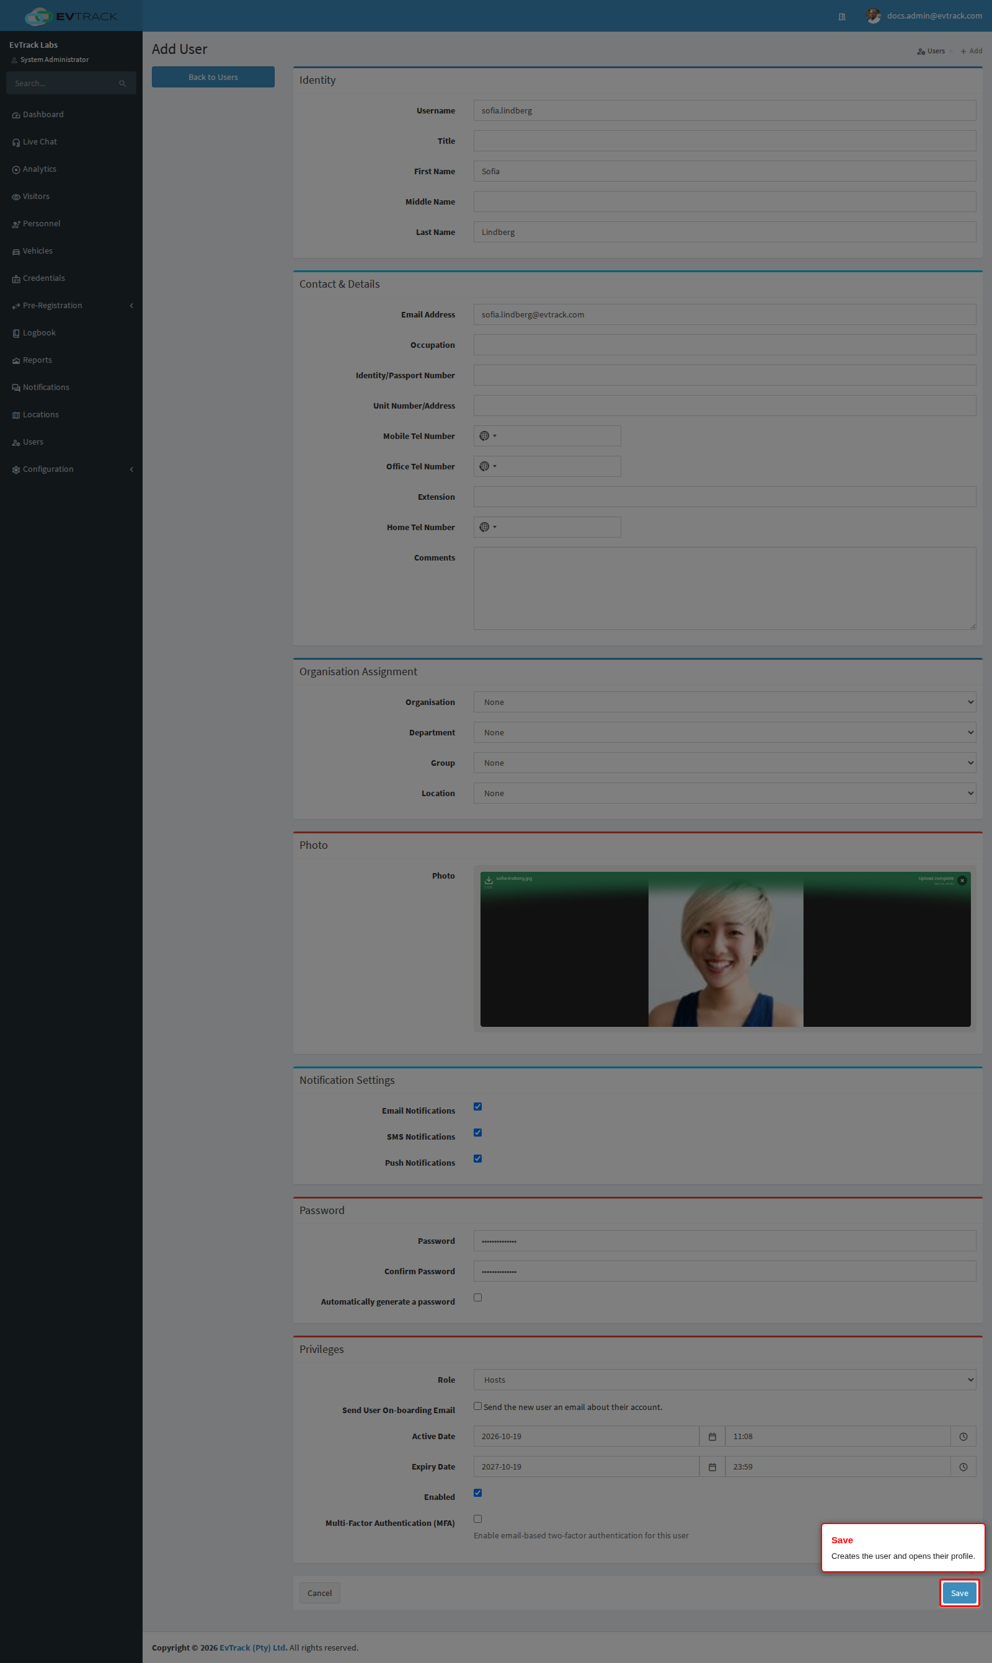This screenshot has width=992, height=1663.
Task: Open the clock picker for Expiry Date time
Action: tap(963, 1466)
